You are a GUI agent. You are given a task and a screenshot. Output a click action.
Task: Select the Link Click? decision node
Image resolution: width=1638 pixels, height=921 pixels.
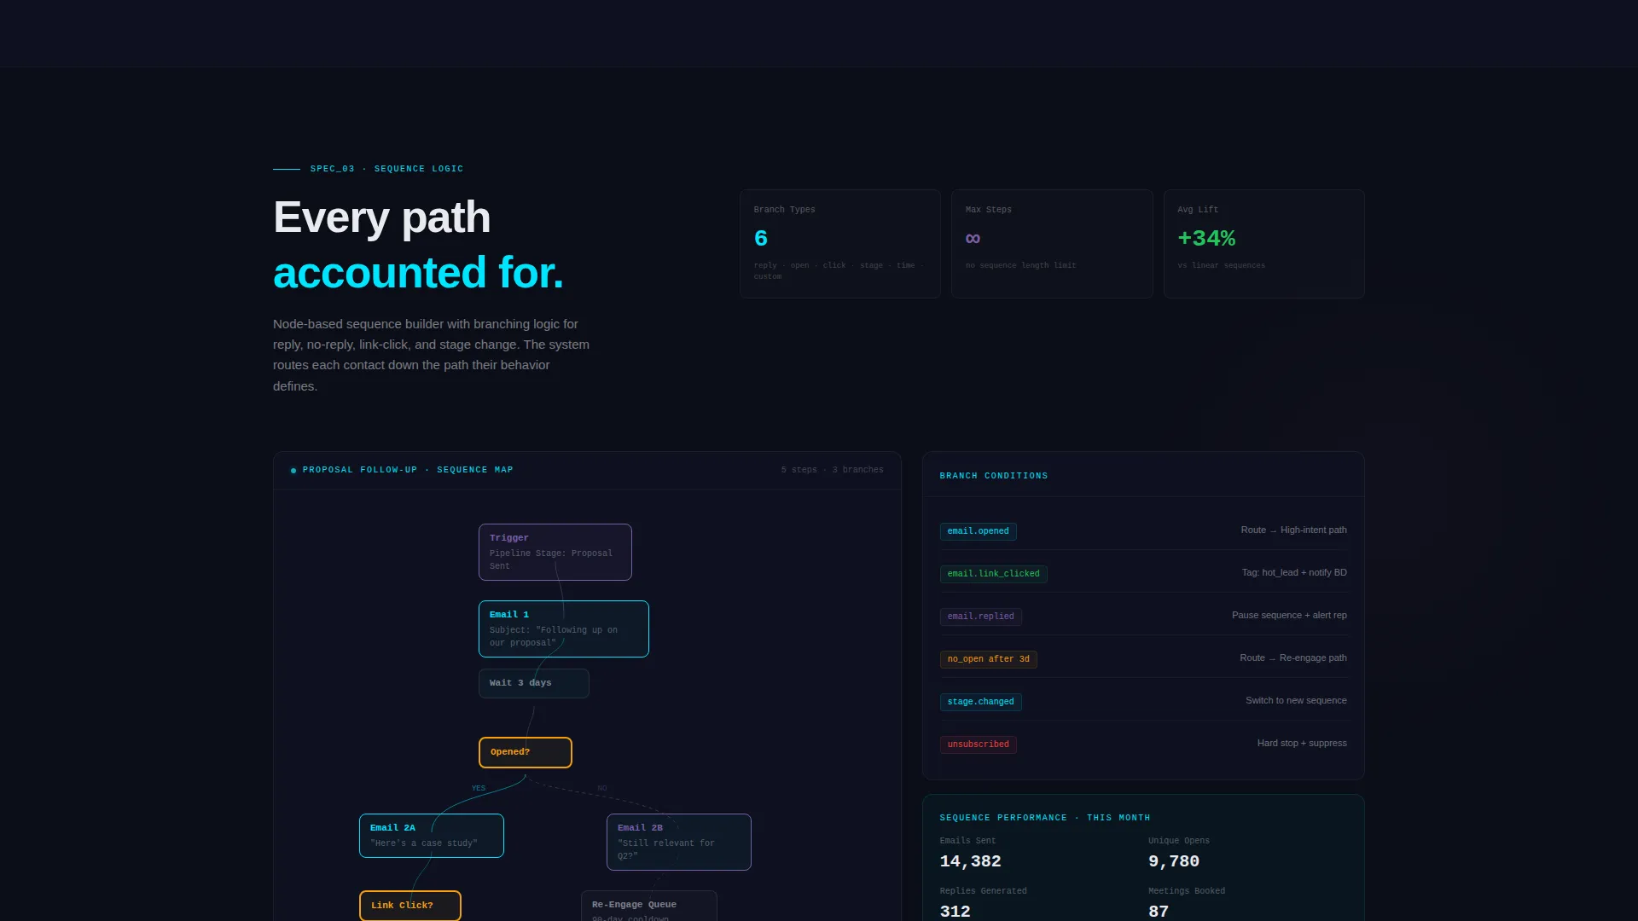click(x=409, y=906)
